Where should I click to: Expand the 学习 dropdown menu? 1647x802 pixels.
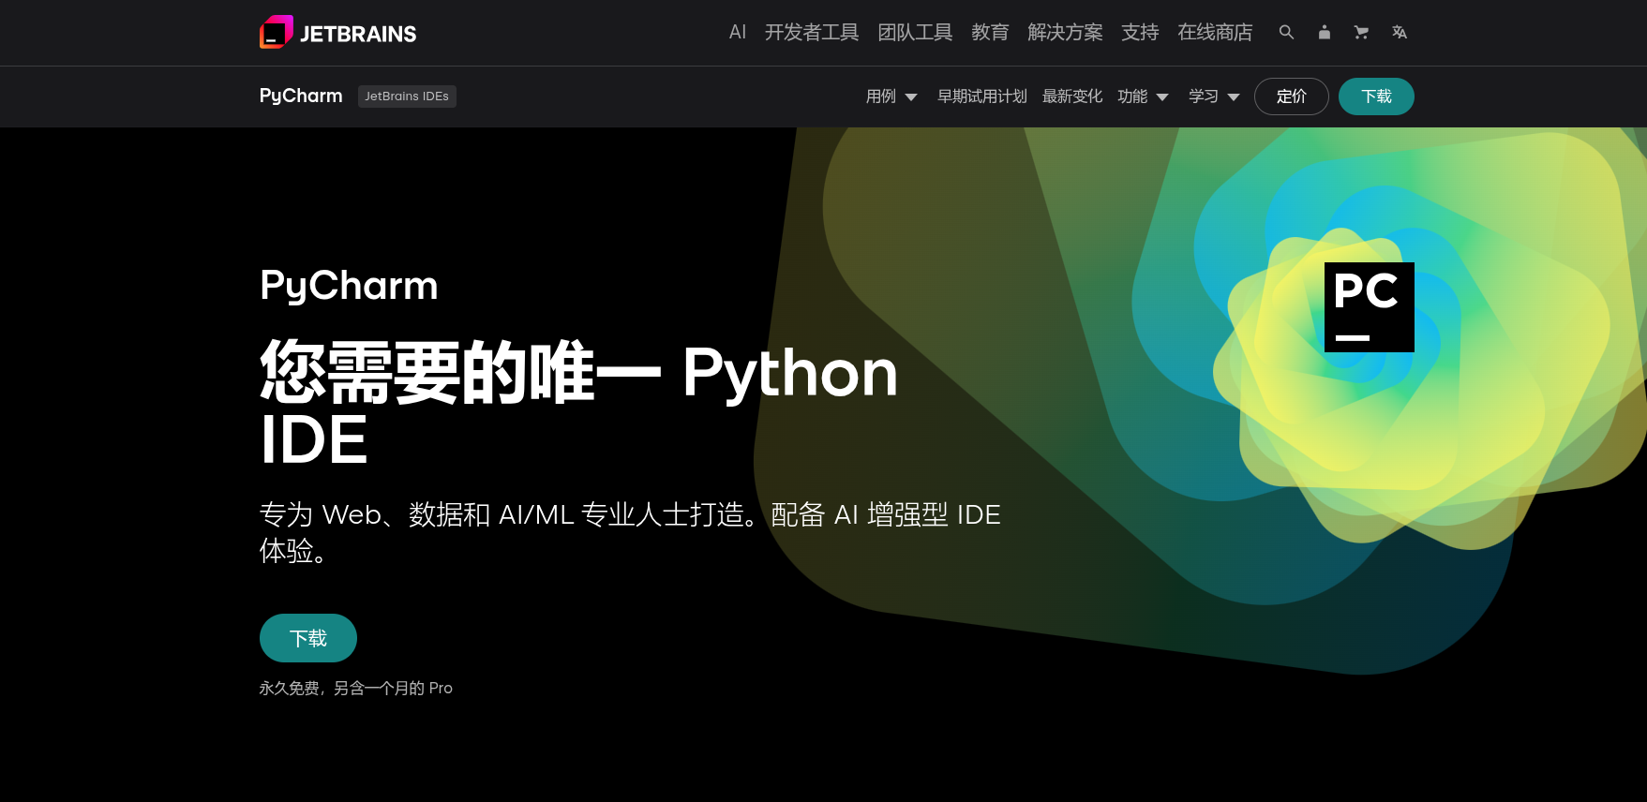coord(1214,97)
